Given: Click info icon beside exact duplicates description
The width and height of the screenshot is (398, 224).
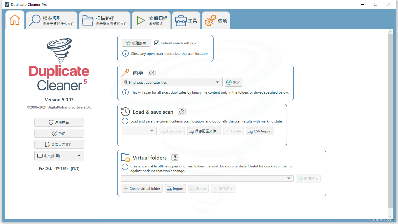Looking at the screenshot, I should [x=125, y=92].
